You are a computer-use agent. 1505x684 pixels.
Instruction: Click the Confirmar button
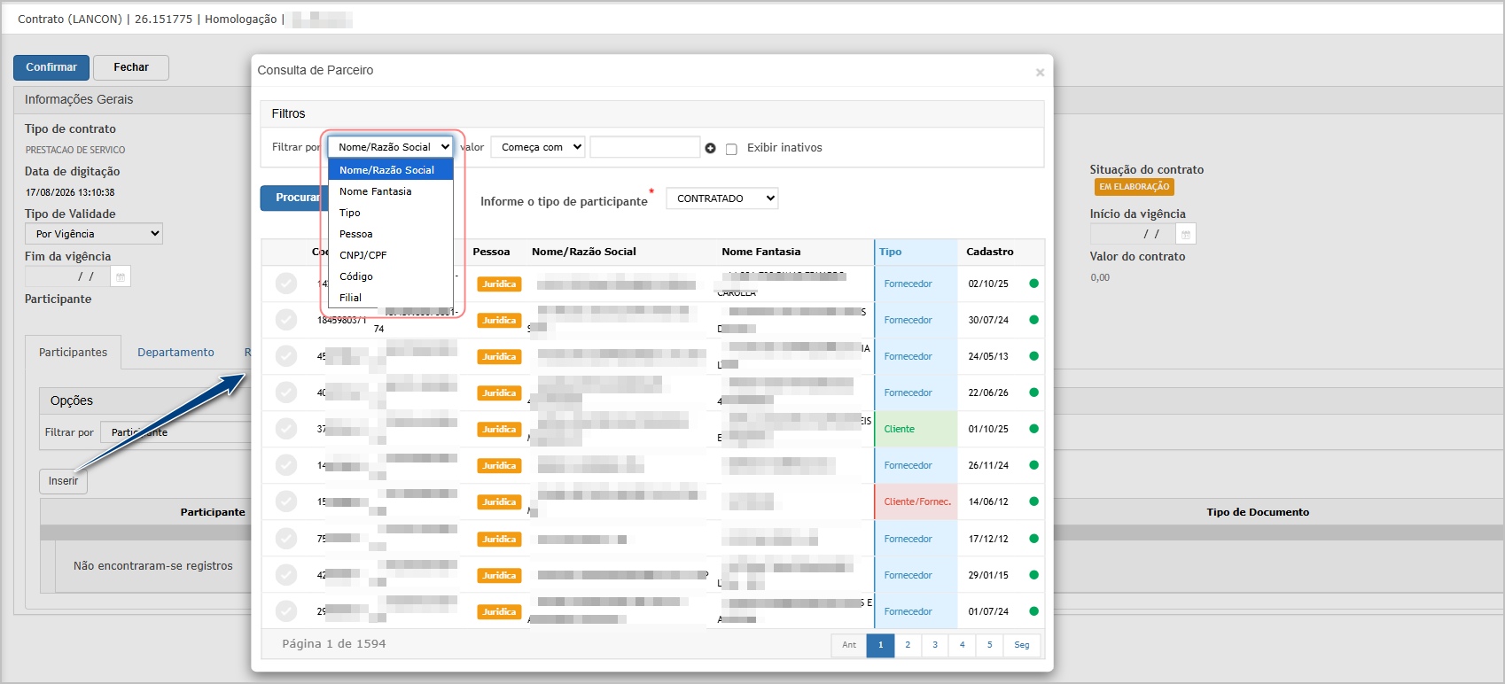coord(51,67)
